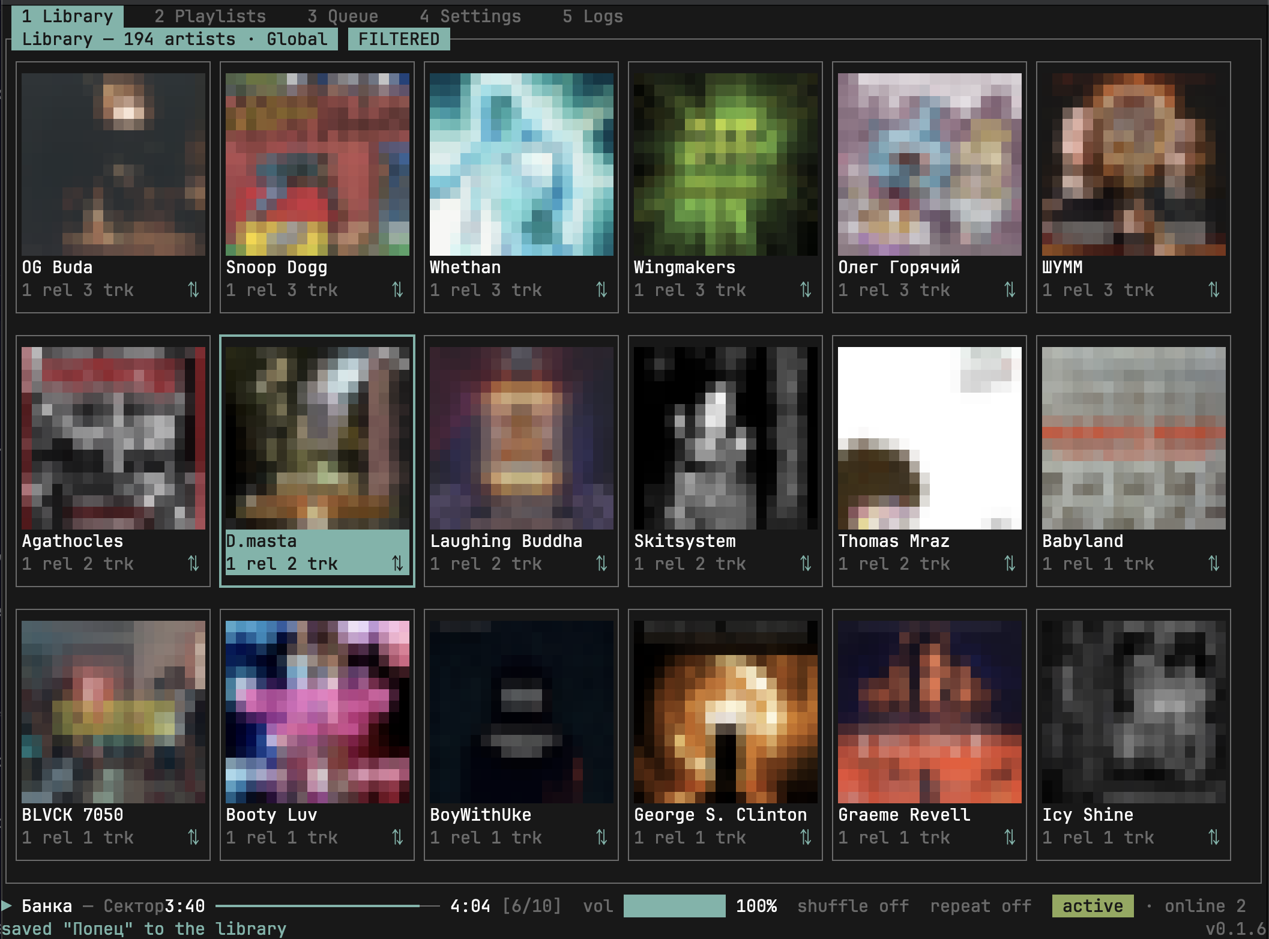Click the highlighted D.masta artwork
Viewport: 1269px width, 939px height.
(318, 438)
